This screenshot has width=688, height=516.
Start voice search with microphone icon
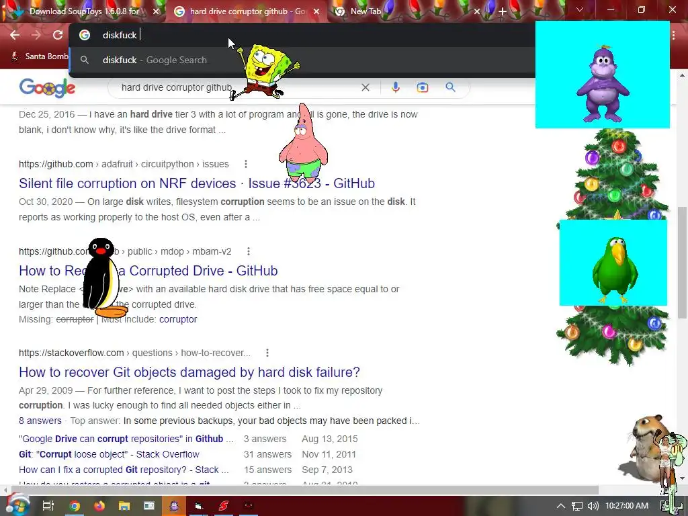pyautogui.click(x=395, y=87)
